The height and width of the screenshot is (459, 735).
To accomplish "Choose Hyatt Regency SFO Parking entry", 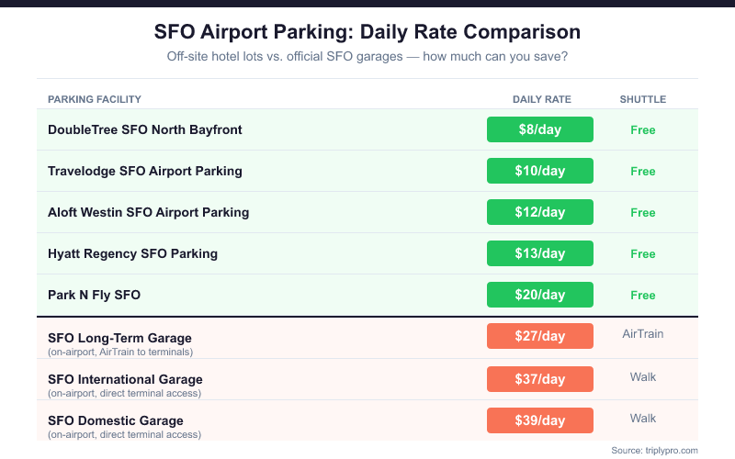I will [x=132, y=253].
